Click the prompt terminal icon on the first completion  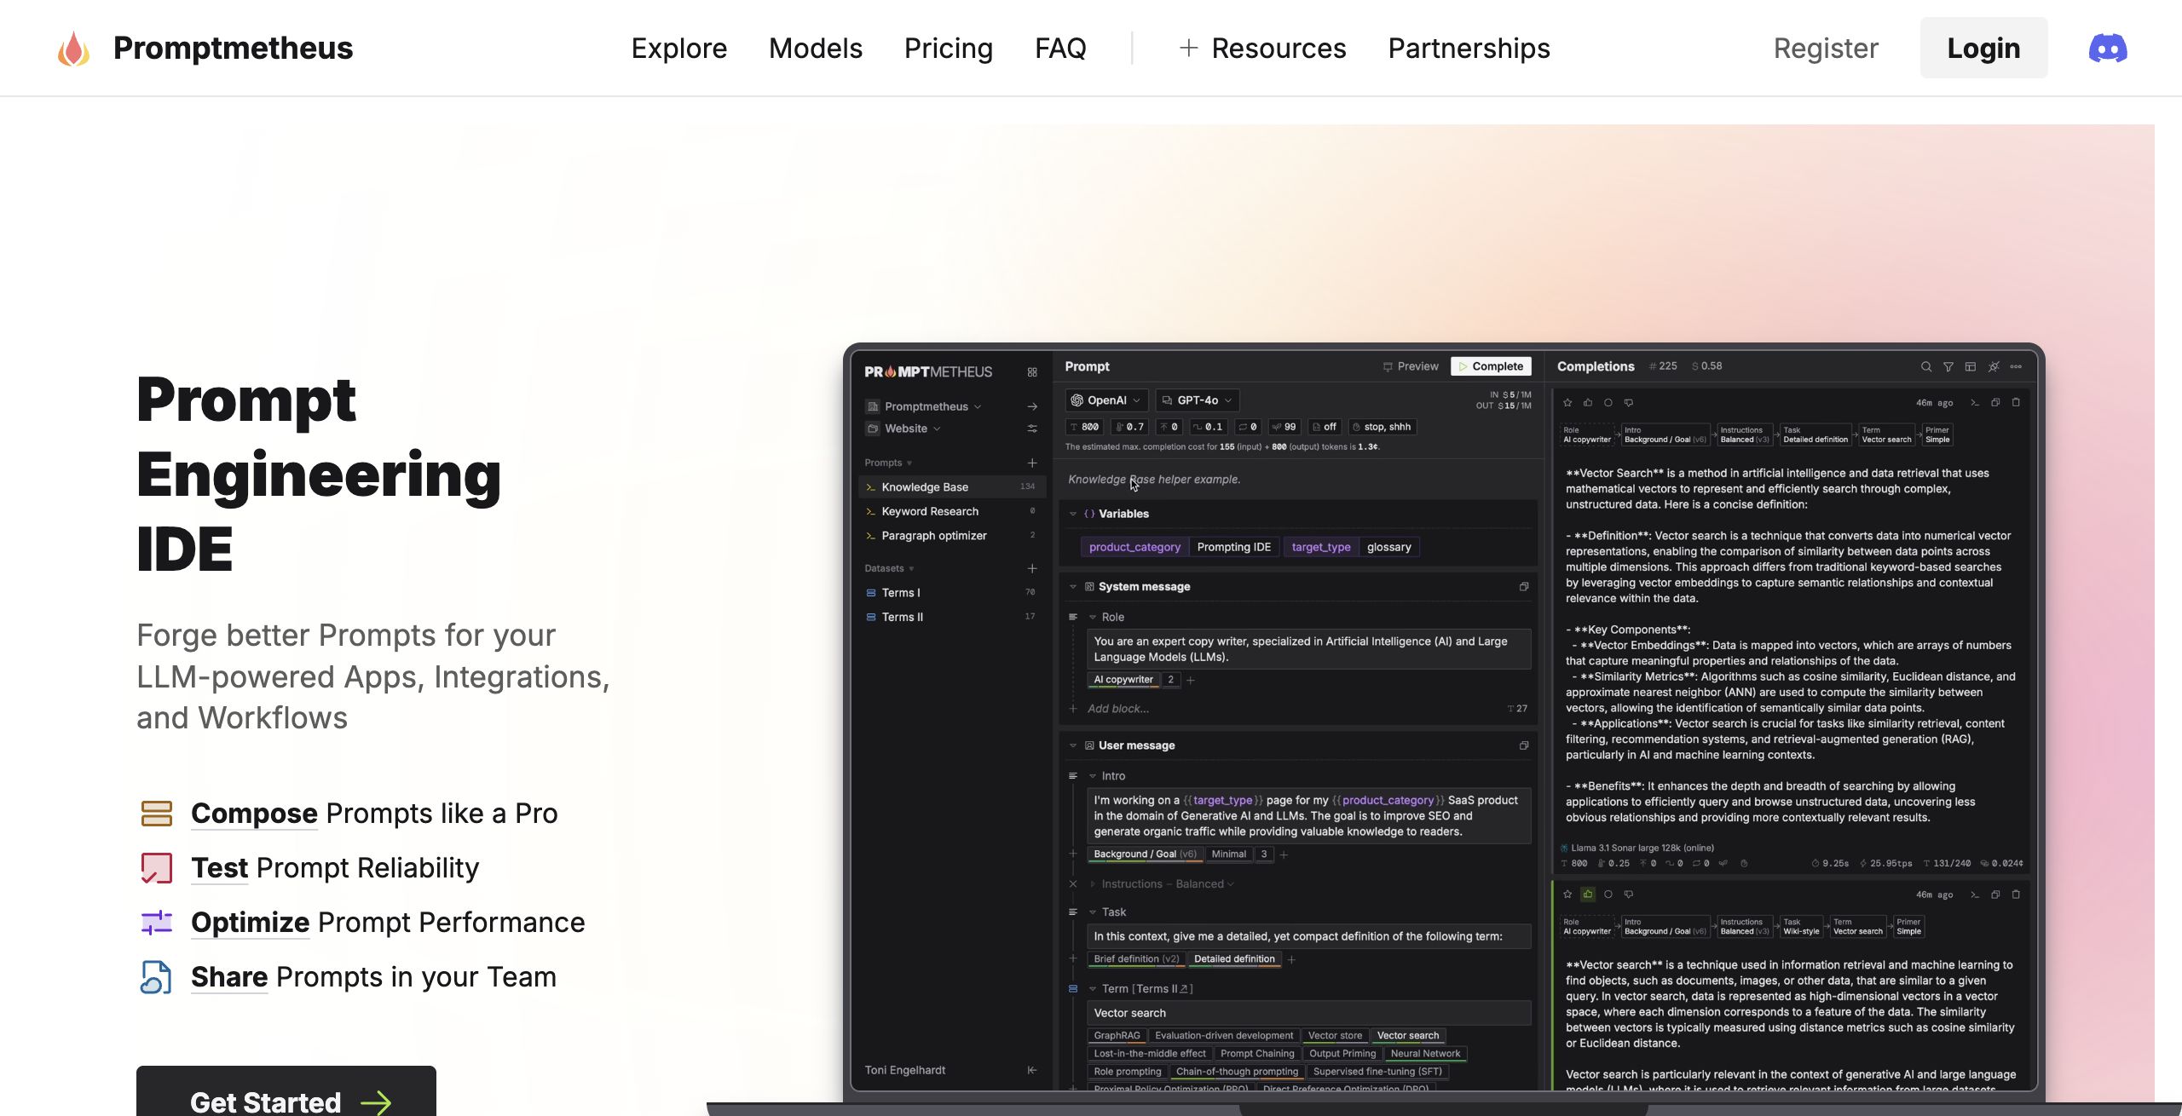coord(1975,402)
